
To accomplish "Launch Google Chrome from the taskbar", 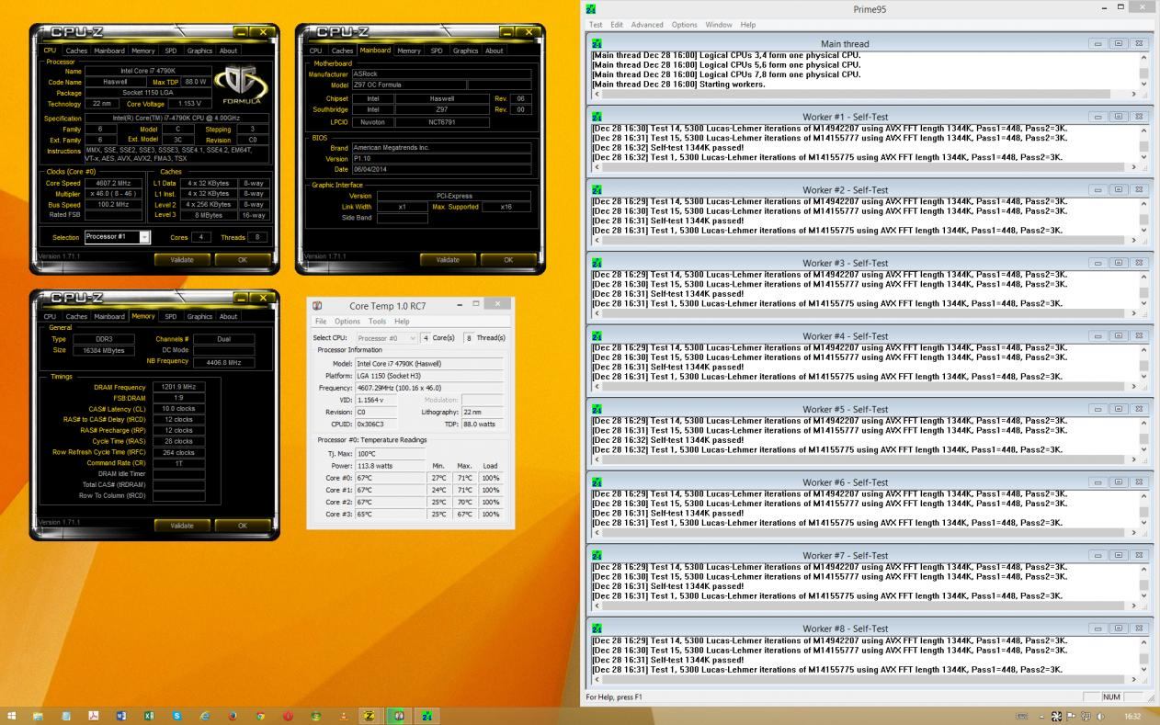I will coord(260,716).
